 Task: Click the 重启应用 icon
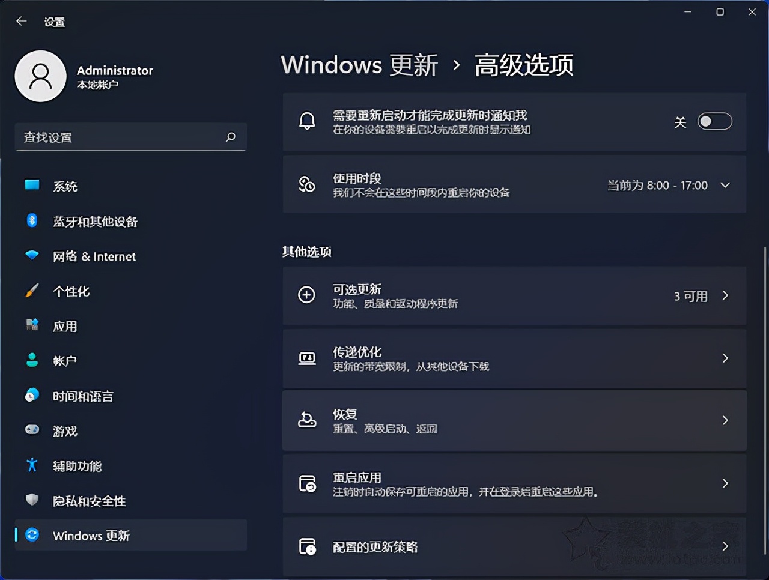[x=307, y=483]
